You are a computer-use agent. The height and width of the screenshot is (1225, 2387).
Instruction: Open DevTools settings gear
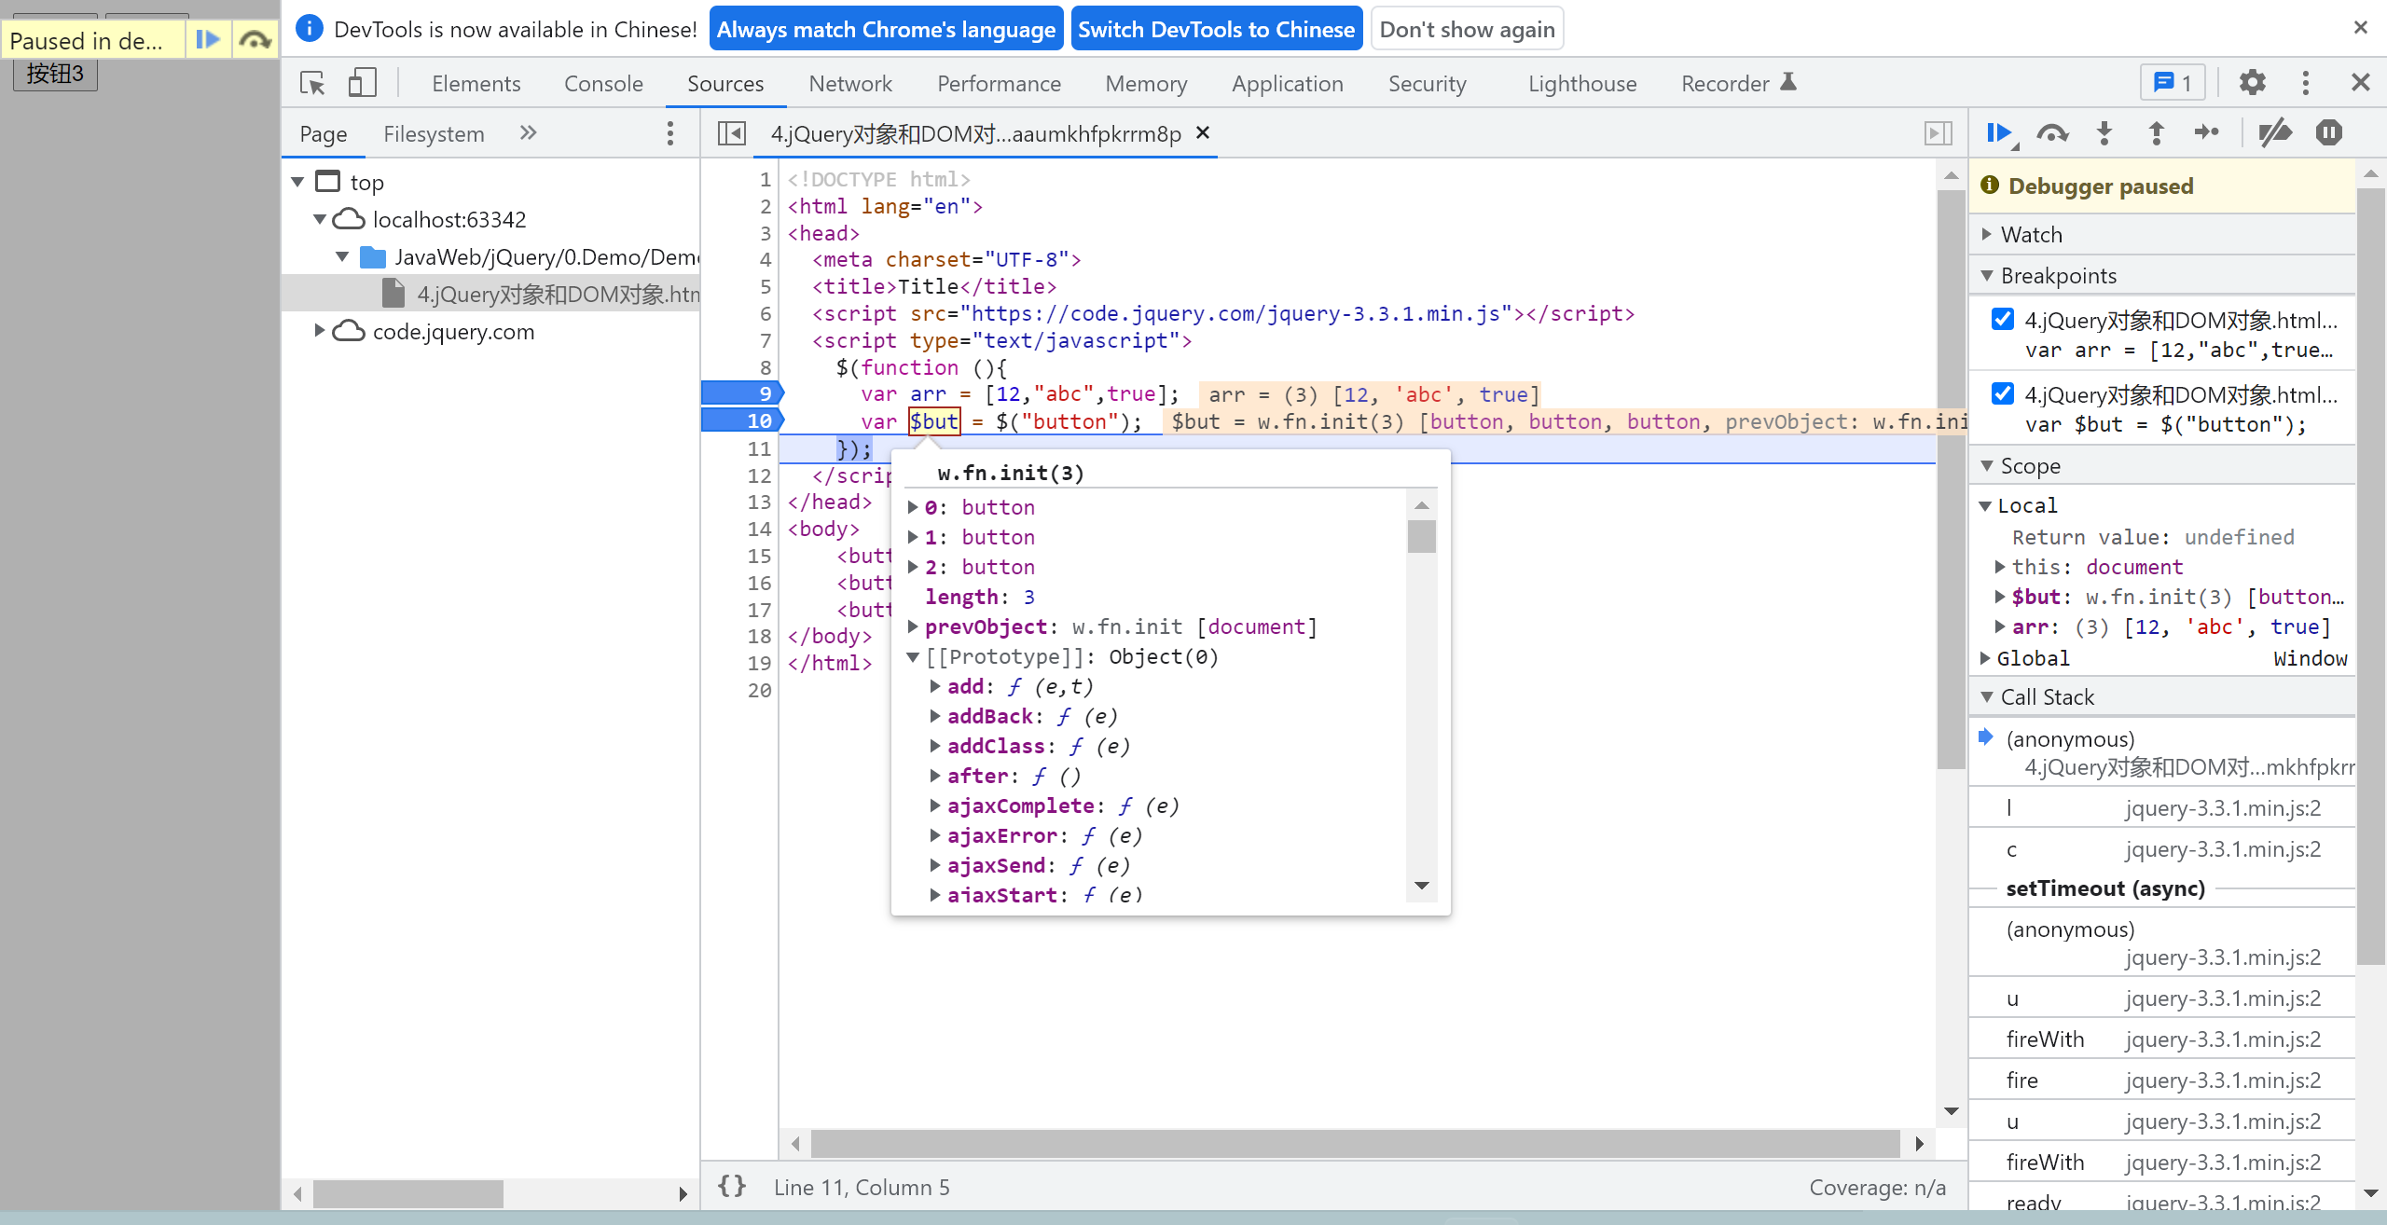[2253, 83]
